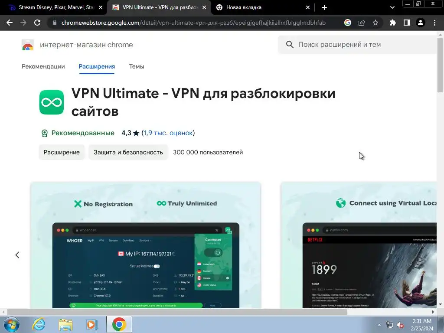Click horizontal scrollbar right arrow

[433, 312]
